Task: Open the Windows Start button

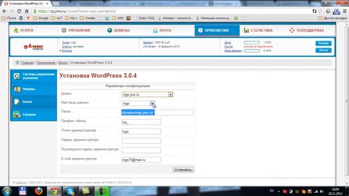Action: (x=7, y=191)
